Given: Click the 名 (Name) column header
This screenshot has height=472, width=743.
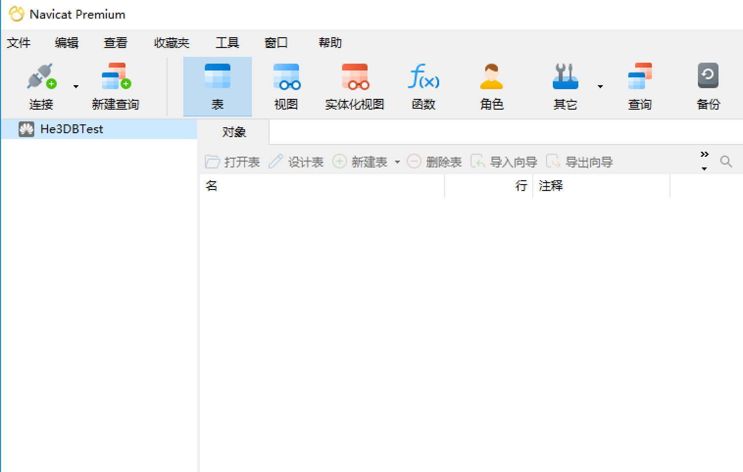Looking at the screenshot, I should click(322, 186).
